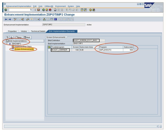Click the Save disk icon
The width and height of the screenshot is (166, 130).
tap(38, 10)
